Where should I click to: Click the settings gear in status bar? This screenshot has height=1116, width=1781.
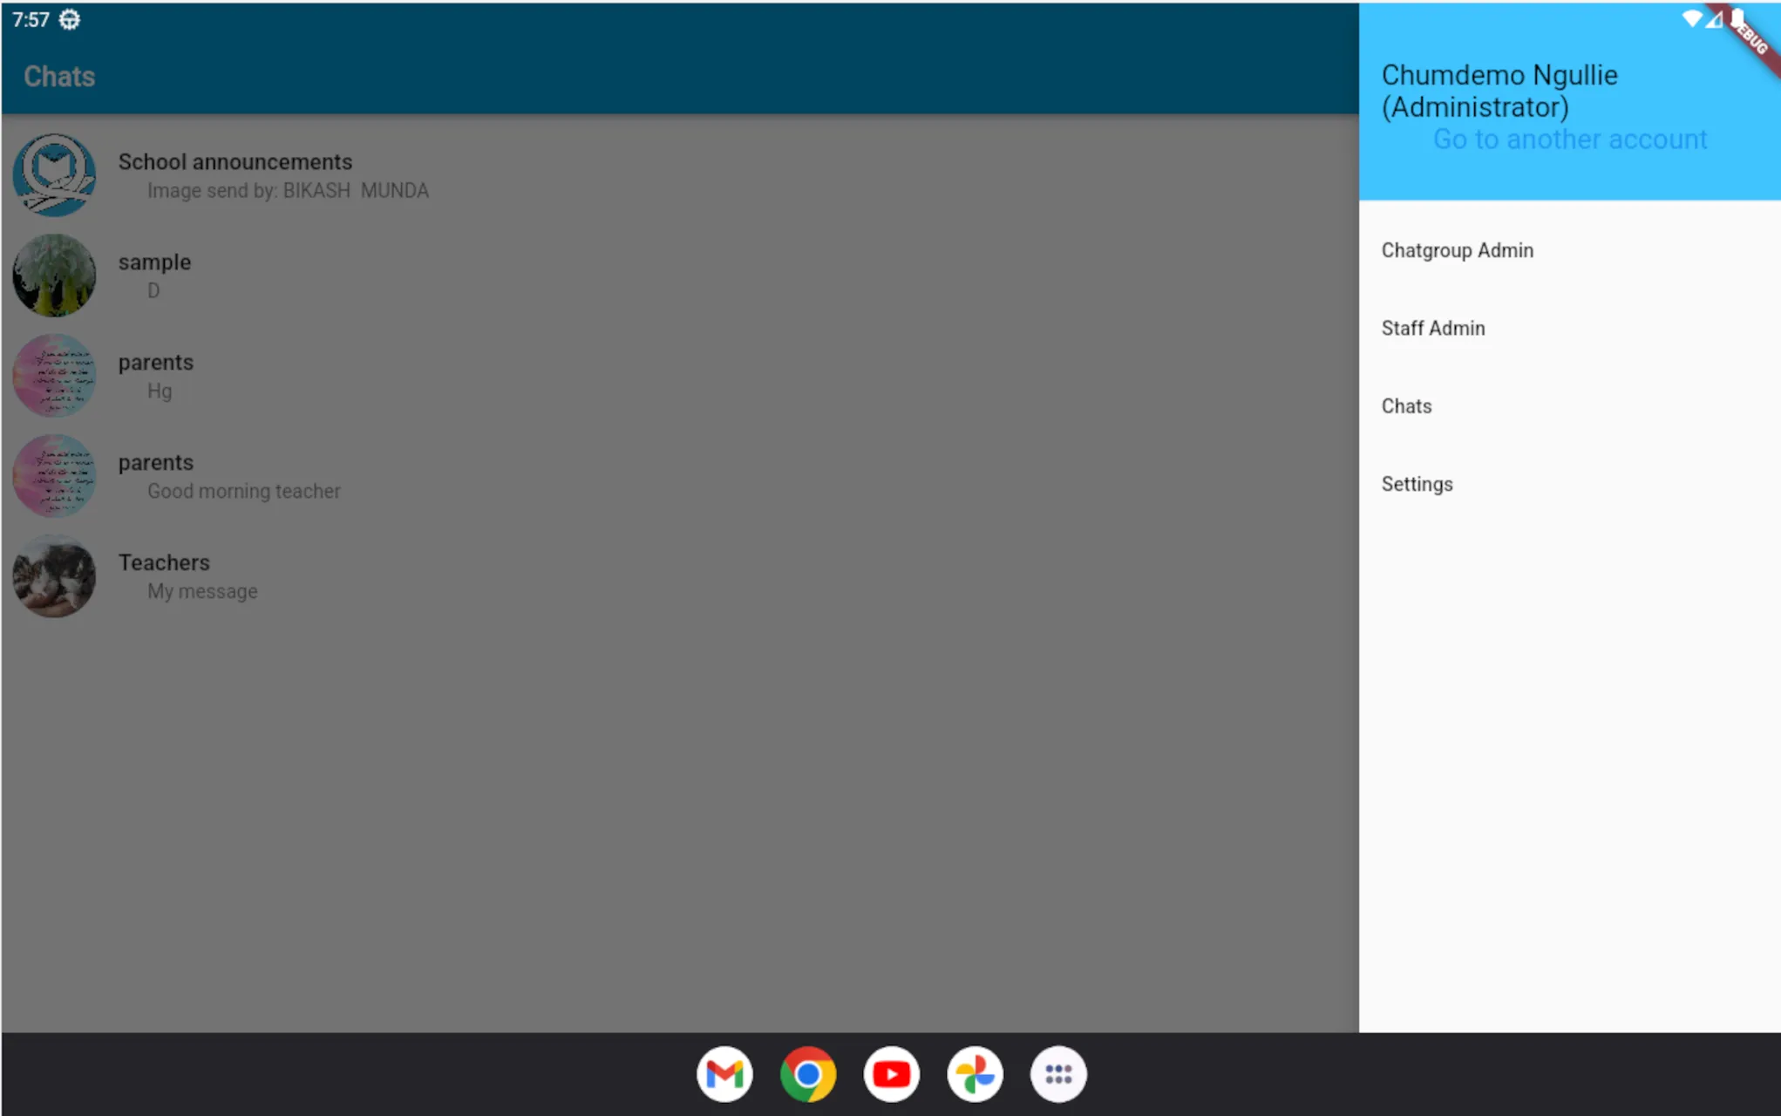point(70,19)
